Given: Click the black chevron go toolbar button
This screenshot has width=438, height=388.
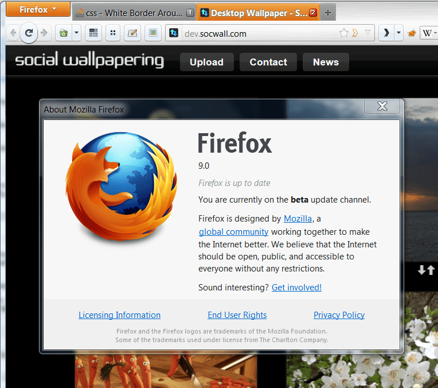Looking at the screenshot, I should pyautogui.click(x=386, y=33).
